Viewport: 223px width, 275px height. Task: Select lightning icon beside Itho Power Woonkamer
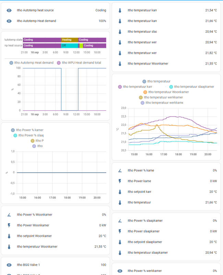[x=9, y=225]
